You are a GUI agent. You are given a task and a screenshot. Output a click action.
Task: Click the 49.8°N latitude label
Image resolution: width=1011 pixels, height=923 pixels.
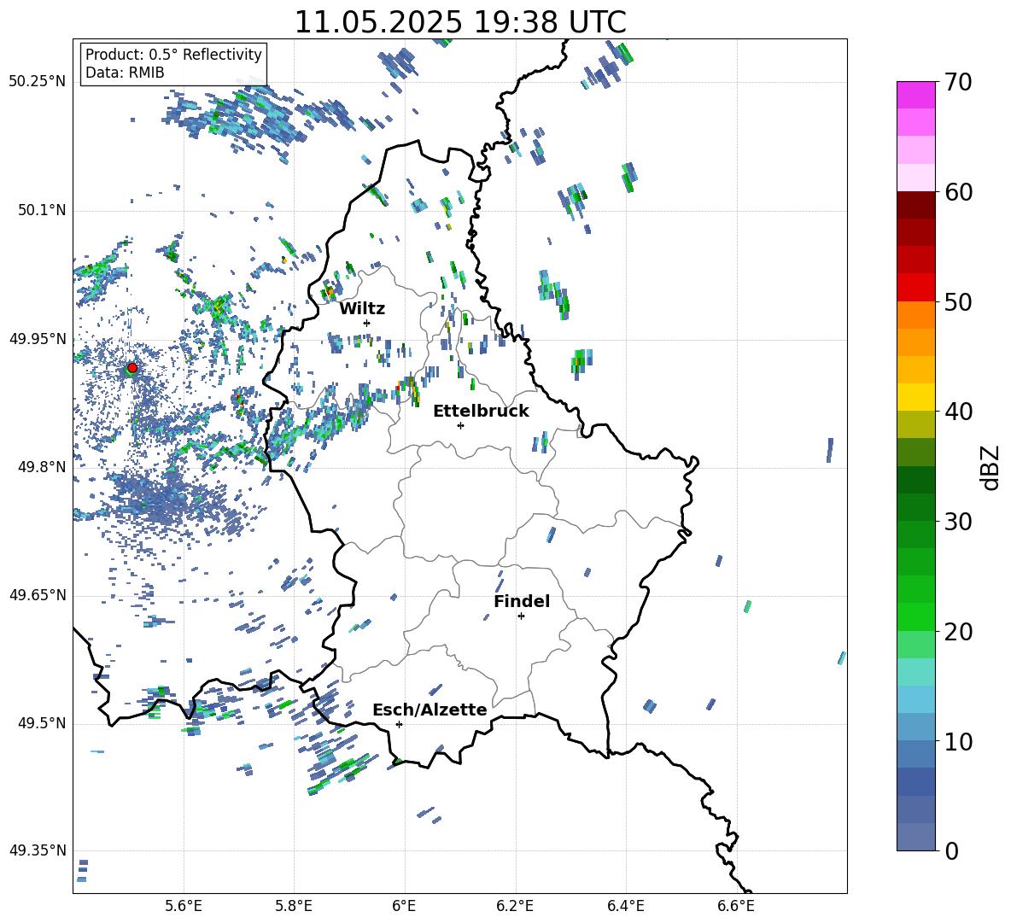tap(41, 467)
